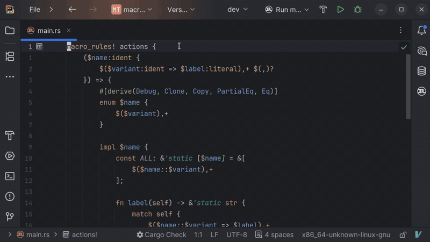Open the Build hammer tool window in sidebar
Viewport: 430px width, 242px height.
10,136
